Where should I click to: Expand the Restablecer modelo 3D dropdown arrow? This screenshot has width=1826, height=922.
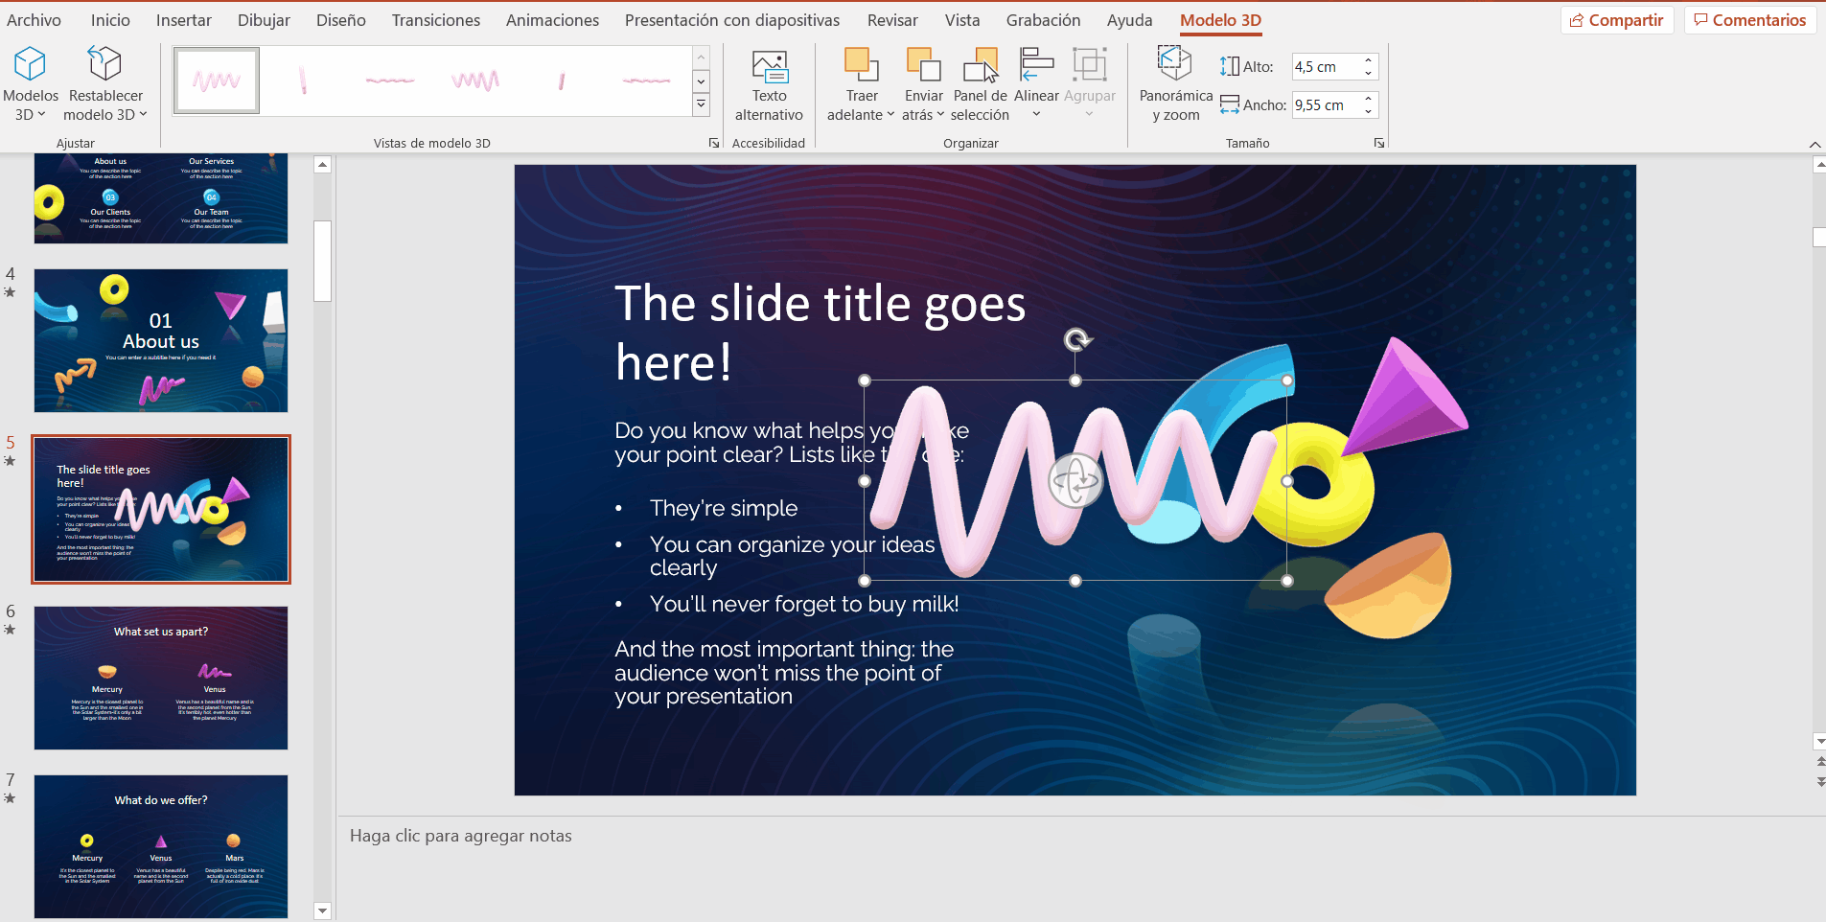tap(143, 115)
